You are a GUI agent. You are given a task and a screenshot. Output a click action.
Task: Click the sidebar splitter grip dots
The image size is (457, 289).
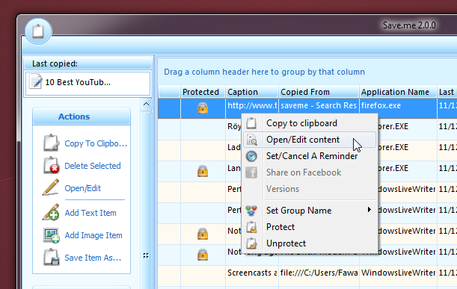click(146, 255)
